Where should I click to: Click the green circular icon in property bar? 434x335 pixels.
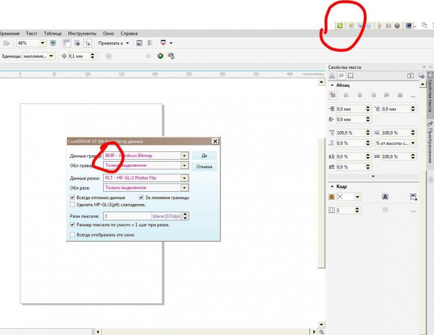pos(160,56)
